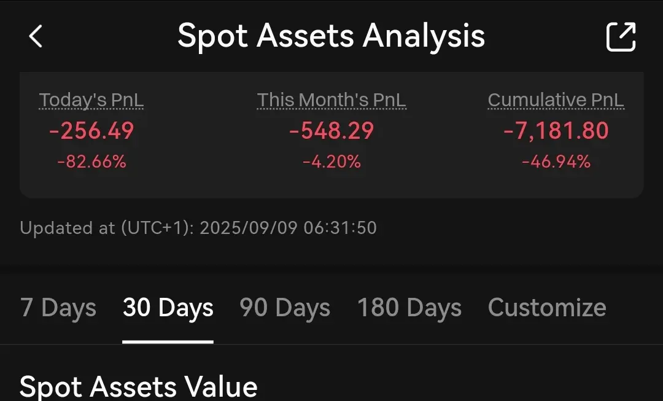663x401 pixels.
Task: Open the share/export icon
Action: click(x=621, y=37)
